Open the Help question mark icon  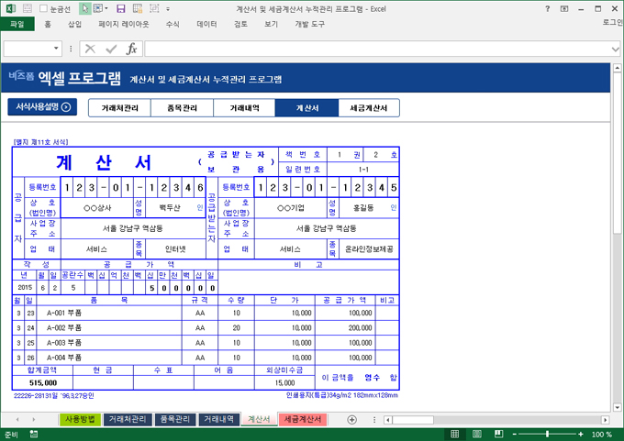point(548,8)
